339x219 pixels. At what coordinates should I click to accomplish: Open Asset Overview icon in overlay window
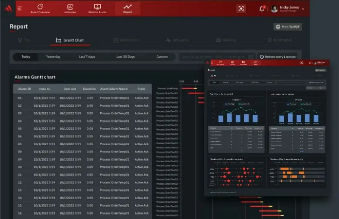click(x=220, y=63)
